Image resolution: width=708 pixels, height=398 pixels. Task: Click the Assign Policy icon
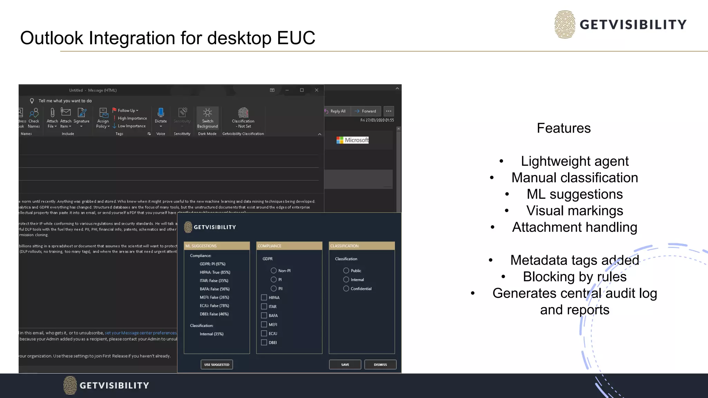[103, 113]
